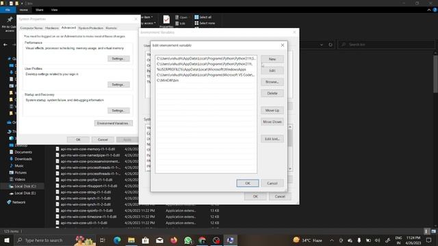The image size is (438, 246).
Task: Collapse the File Explorer ribbon chevron
Action: pos(429,10)
